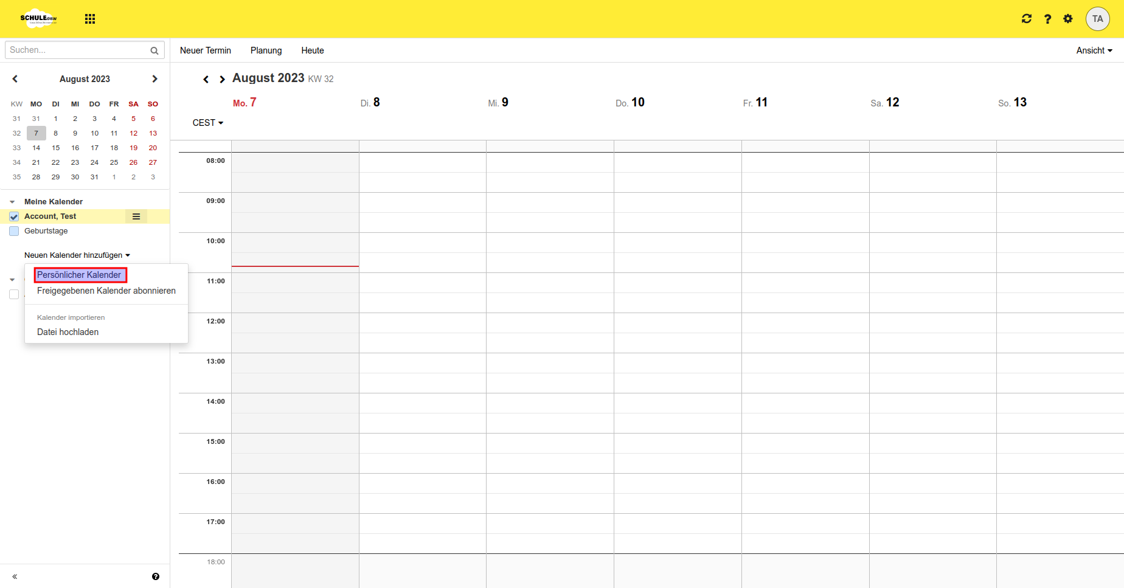Click the apps grid icon next to the logo

coord(90,18)
